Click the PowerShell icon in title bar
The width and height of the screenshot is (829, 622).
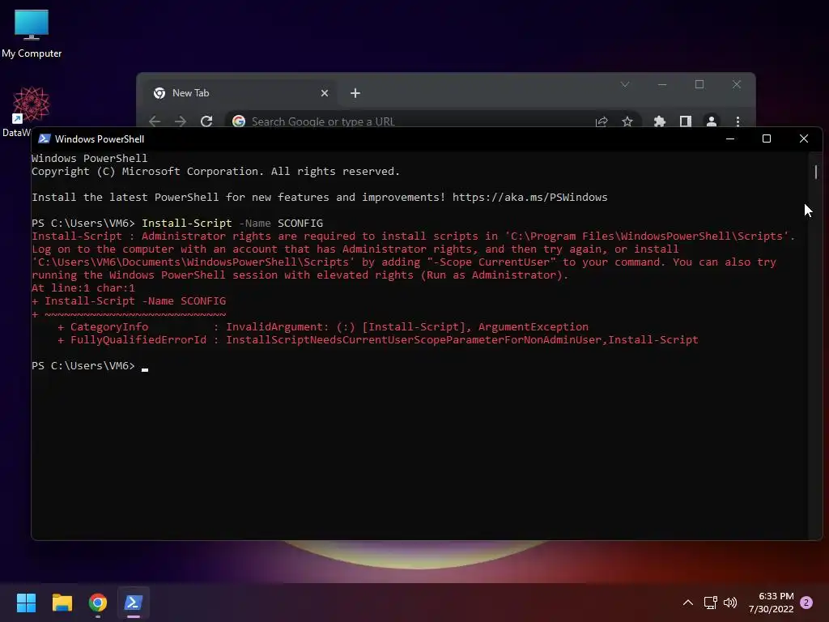click(45, 138)
